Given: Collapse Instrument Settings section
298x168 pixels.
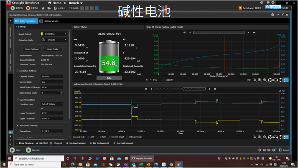Looking at the screenshot, I should pos(17,126).
